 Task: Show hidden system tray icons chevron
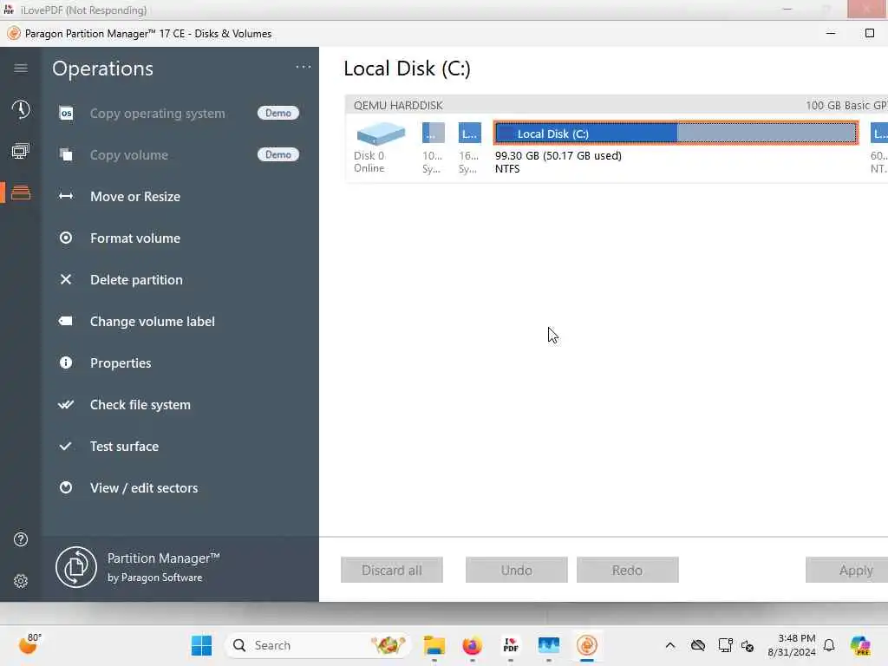coord(670,645)
